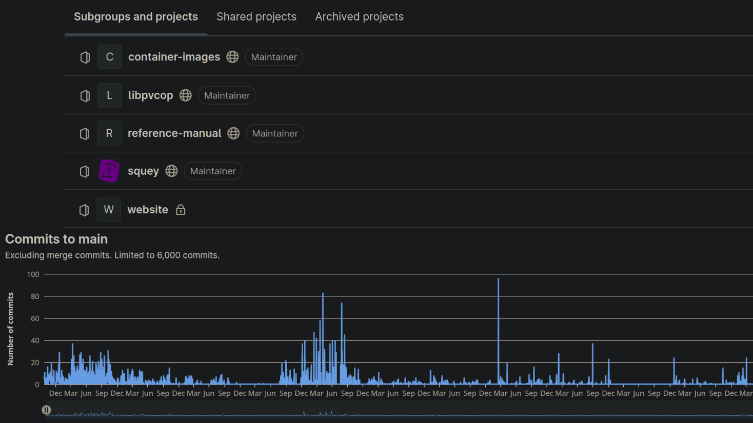Click public globe icon beside container-images
The image size is (753, 423).
point(232,57)
